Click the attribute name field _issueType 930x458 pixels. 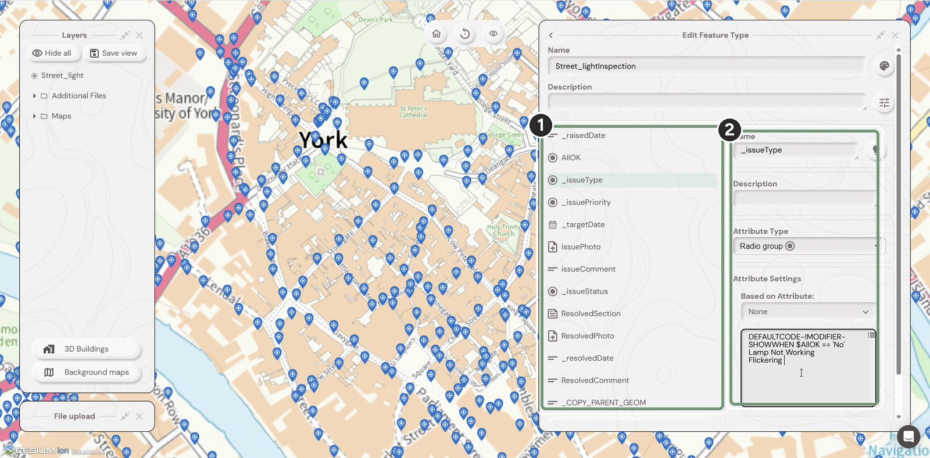[x=796, y=151]
